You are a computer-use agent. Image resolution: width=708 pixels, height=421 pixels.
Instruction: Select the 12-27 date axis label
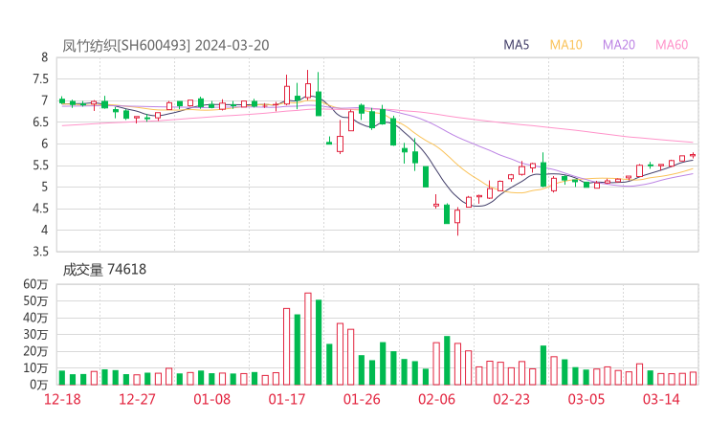point(136,399)
